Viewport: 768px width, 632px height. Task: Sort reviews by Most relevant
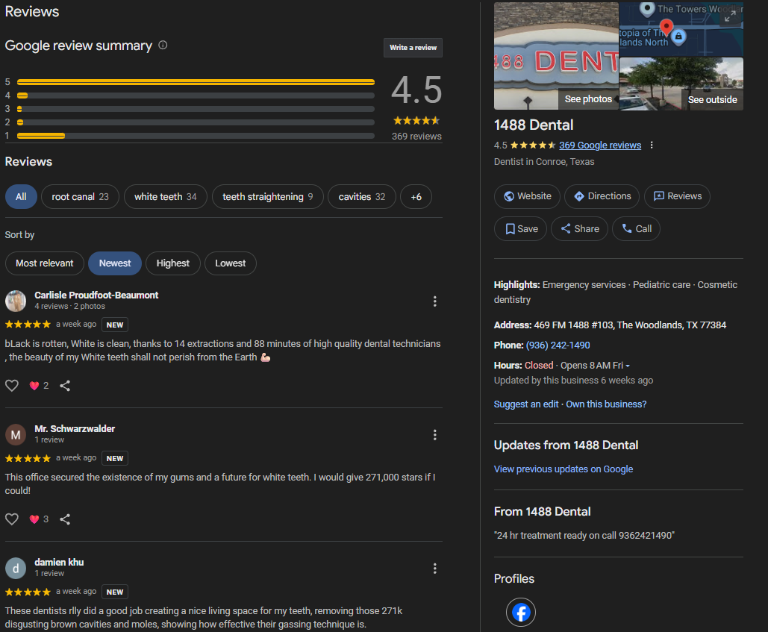click(x=45, y=263)
